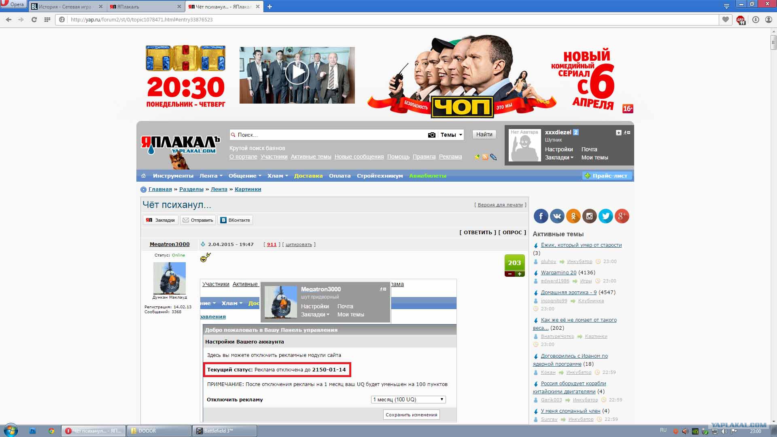Open the VK social icon

tap(557, 216)
